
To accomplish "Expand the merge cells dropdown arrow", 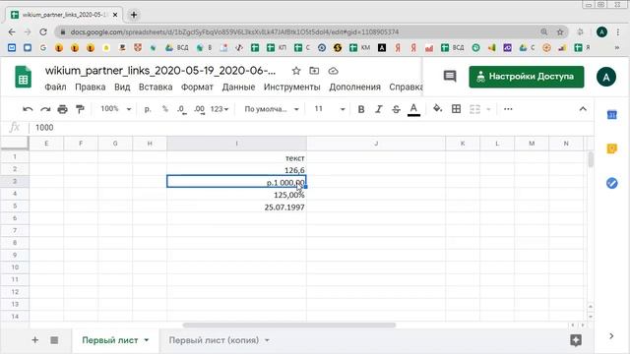I will point(488,109).
